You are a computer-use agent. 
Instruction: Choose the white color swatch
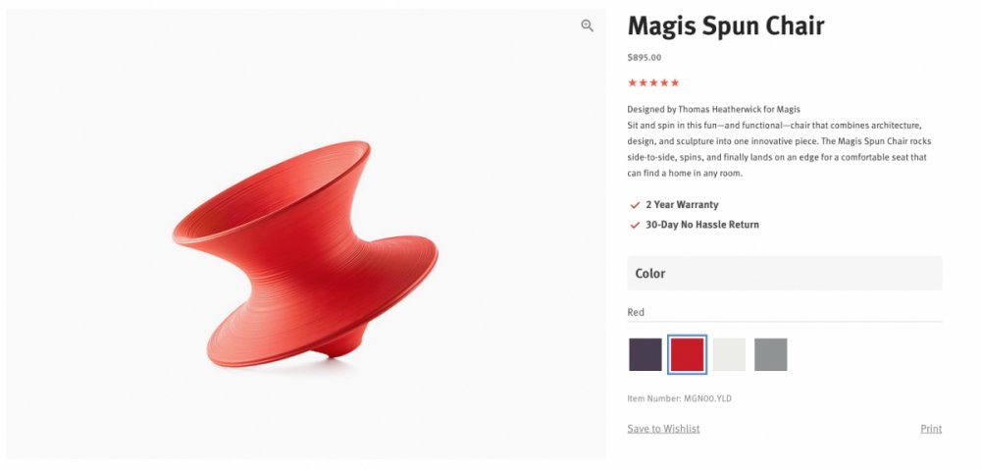(x=729, y=354)
